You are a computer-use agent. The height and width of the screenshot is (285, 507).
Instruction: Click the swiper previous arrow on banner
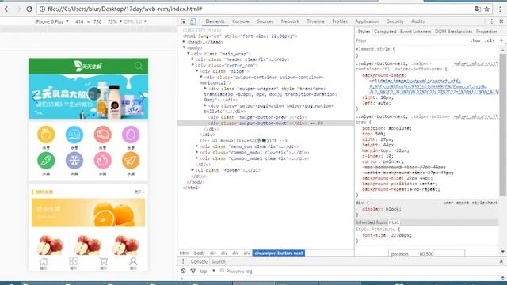coord(35,97)
